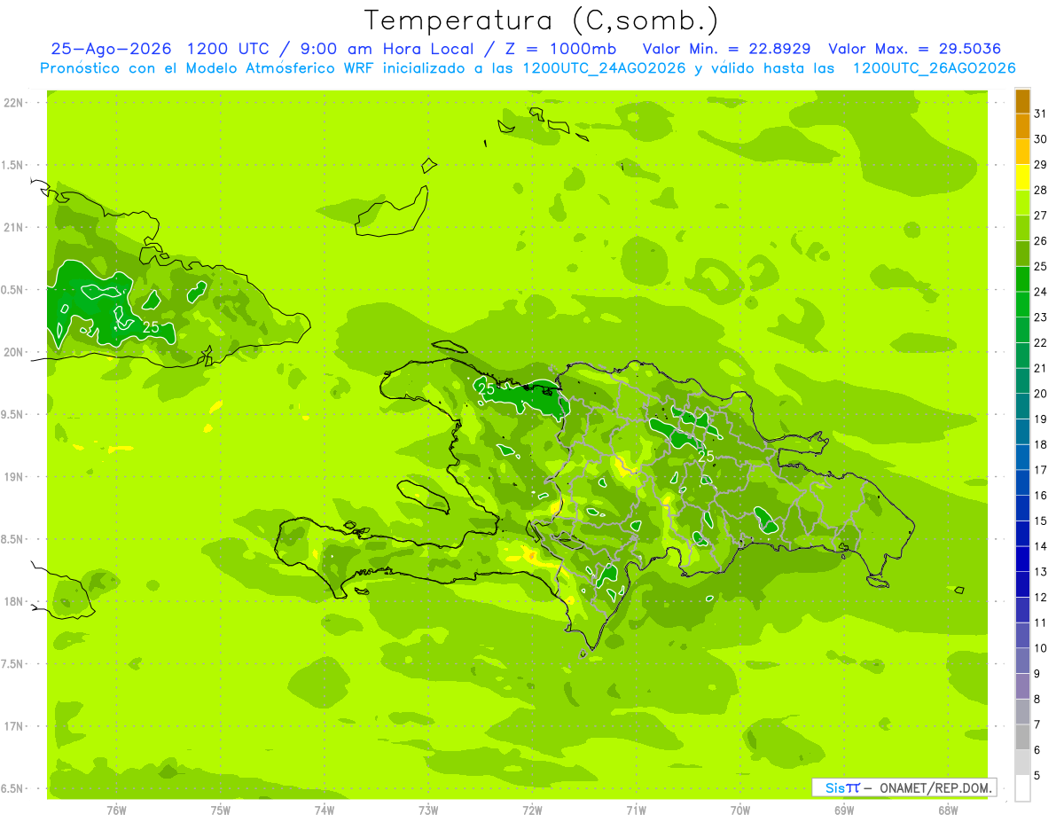Click the "15" colorbar value label
1064x822 pixels.
1041,521
